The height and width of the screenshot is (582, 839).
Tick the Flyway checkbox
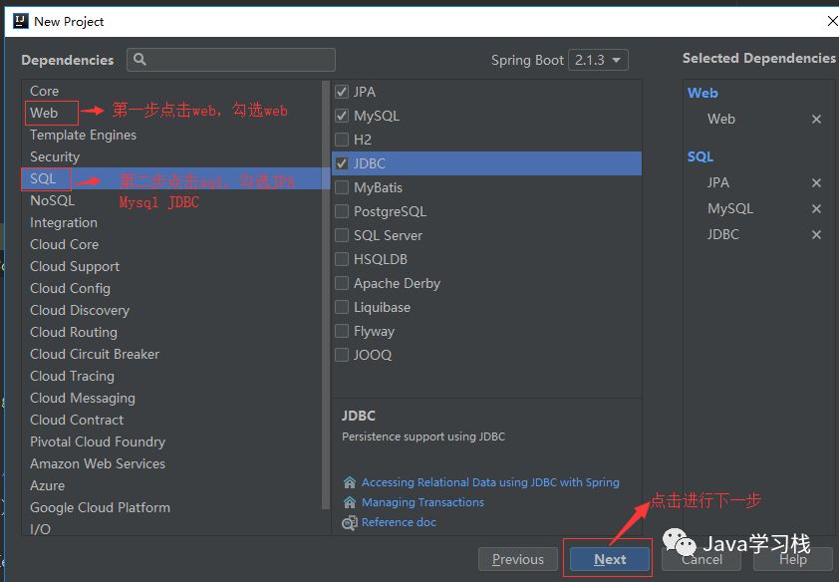point(342,331)
